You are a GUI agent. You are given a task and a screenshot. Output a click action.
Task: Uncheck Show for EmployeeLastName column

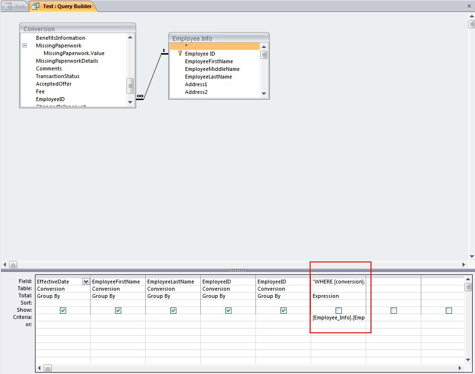[173, 310]
